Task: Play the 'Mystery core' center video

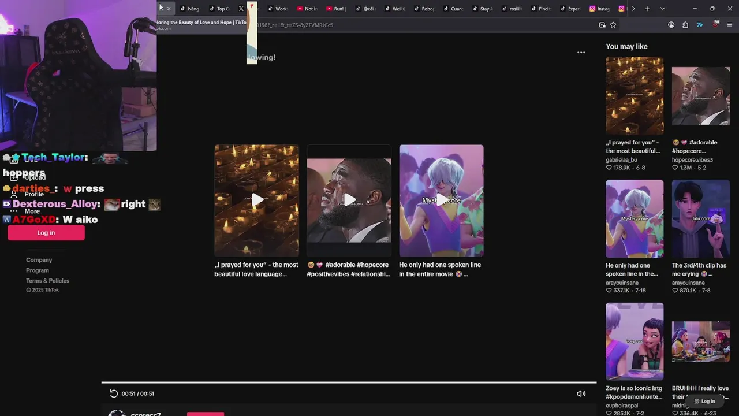Action: point(442,200)
